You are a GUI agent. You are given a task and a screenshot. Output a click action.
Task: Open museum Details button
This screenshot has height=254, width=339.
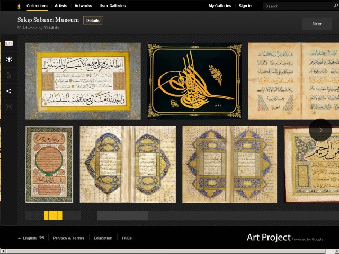coord(93,20)
